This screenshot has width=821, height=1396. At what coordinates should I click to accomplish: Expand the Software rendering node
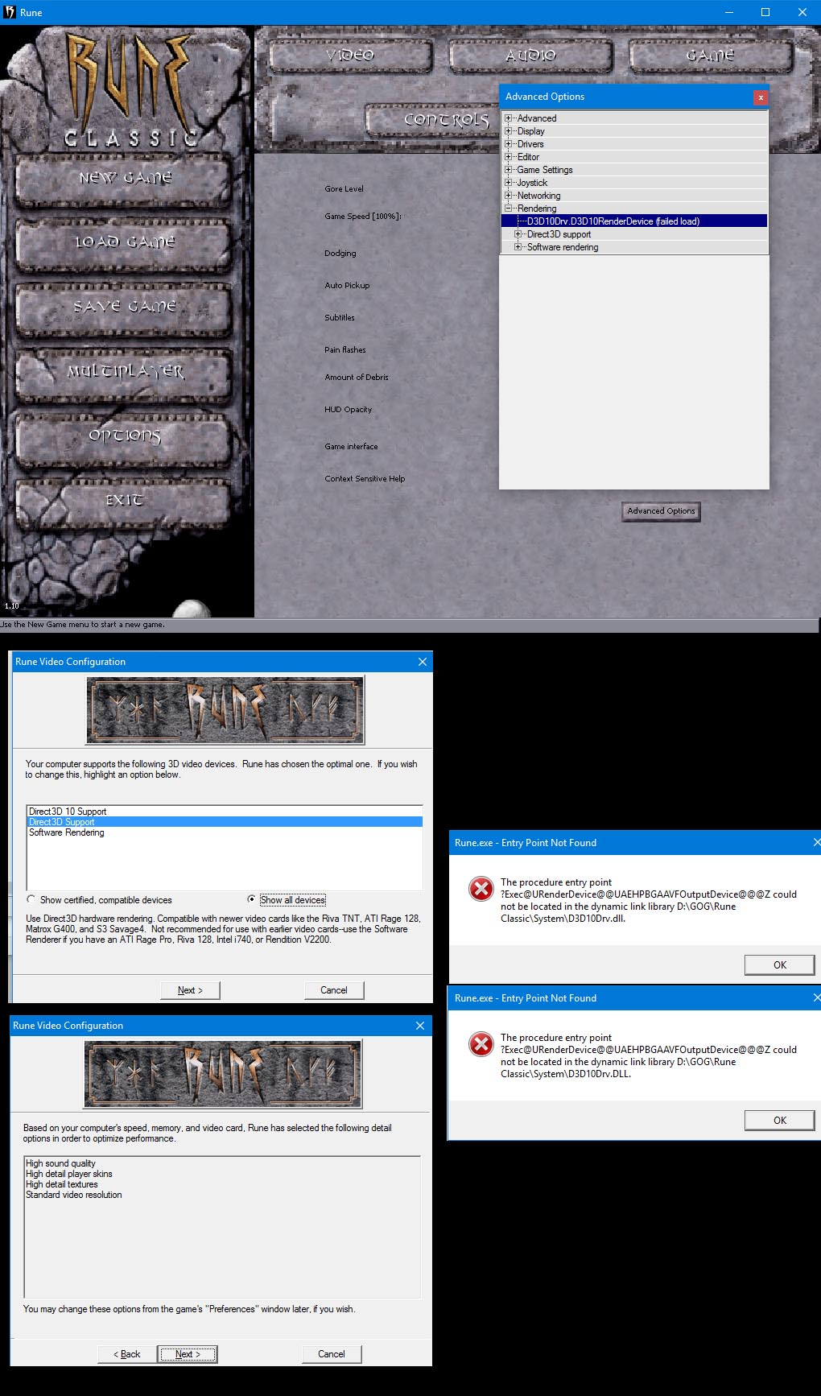point(518,247)
